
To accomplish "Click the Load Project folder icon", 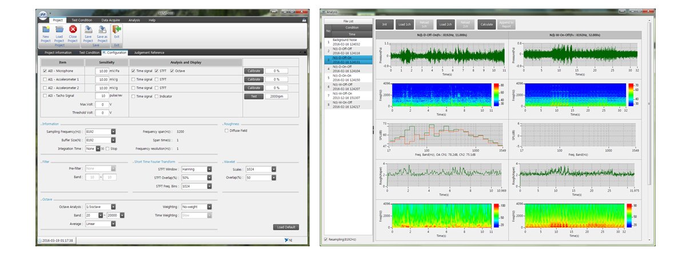I will (x=59, y=30).
